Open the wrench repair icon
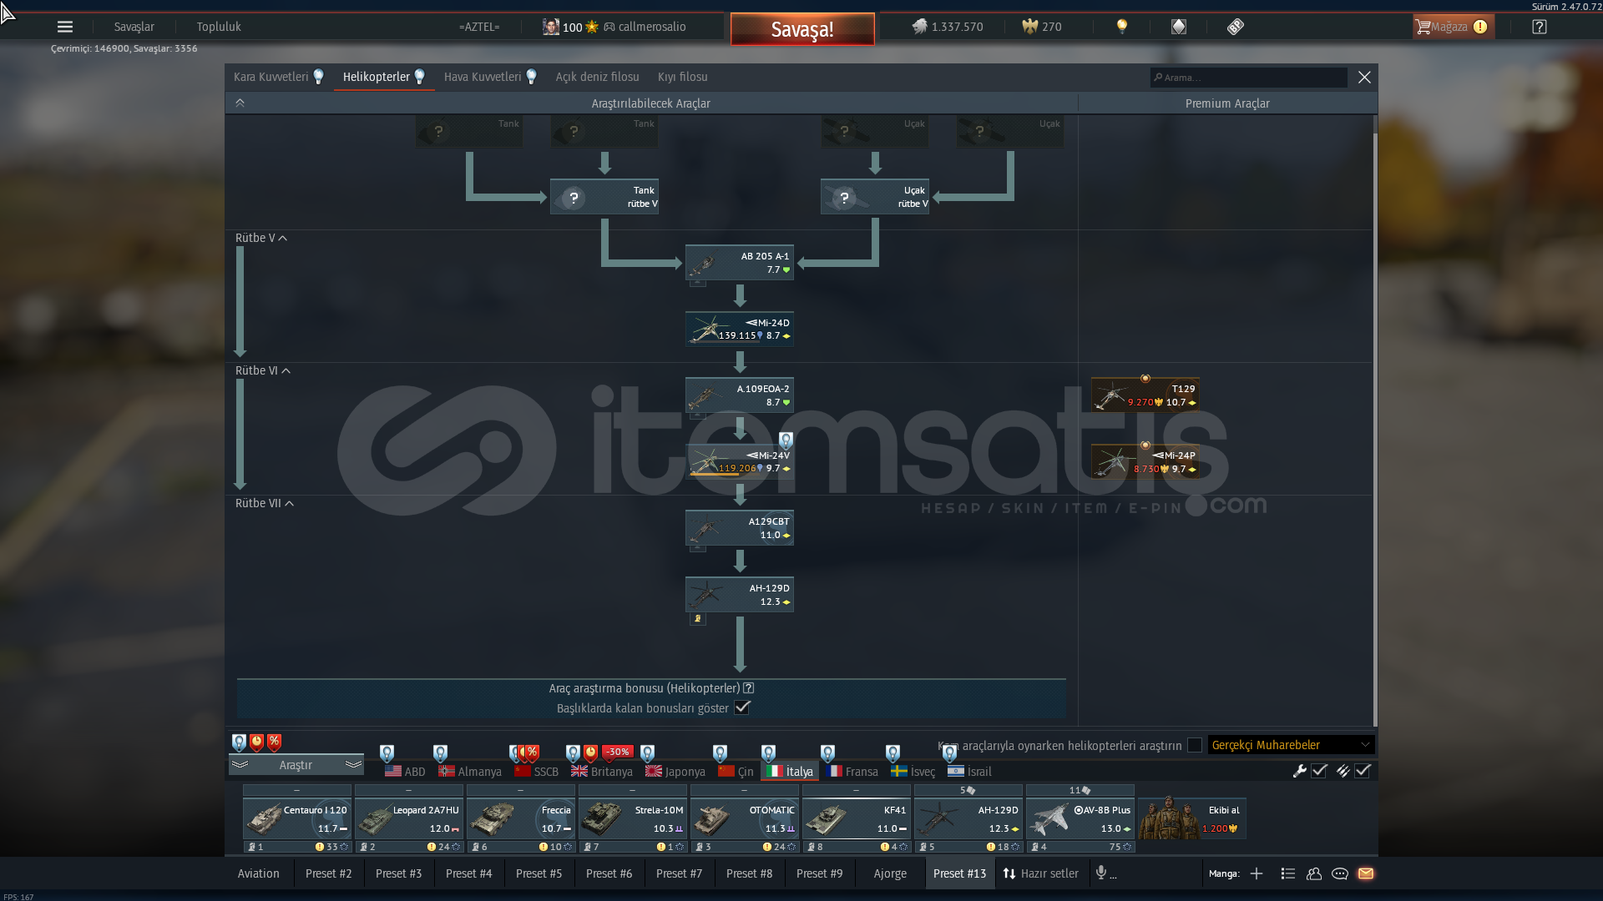 (1299, 771)
